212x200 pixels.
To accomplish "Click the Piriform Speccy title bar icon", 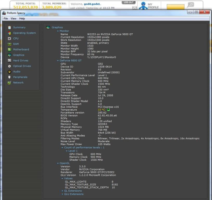I will (4, 13).
